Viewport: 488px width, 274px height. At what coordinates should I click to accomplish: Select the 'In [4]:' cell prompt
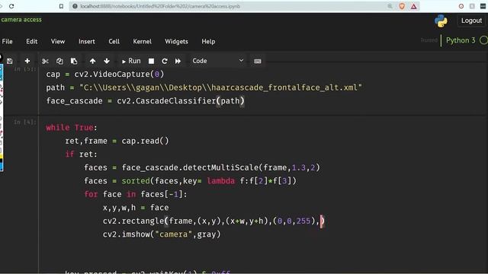click(25, 122)
